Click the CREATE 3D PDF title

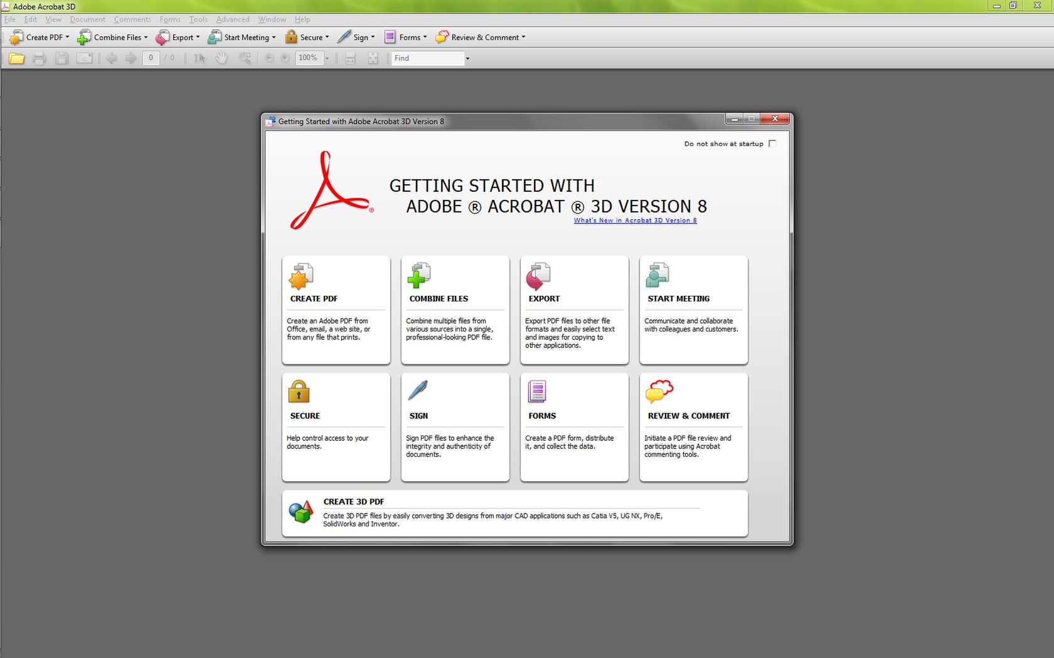tap(354, 502)
